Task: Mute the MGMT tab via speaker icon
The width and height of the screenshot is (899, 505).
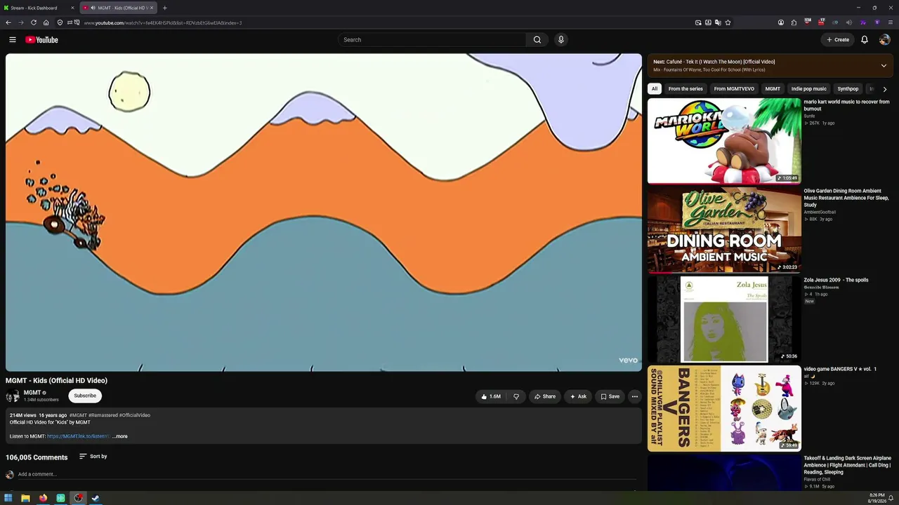Action: 93,8
